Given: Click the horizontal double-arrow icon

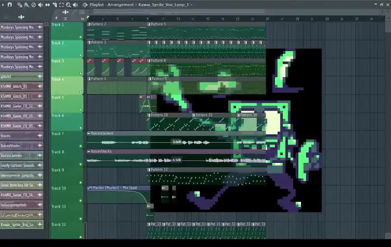Looking at the screenshot, I should click(82, 19).
